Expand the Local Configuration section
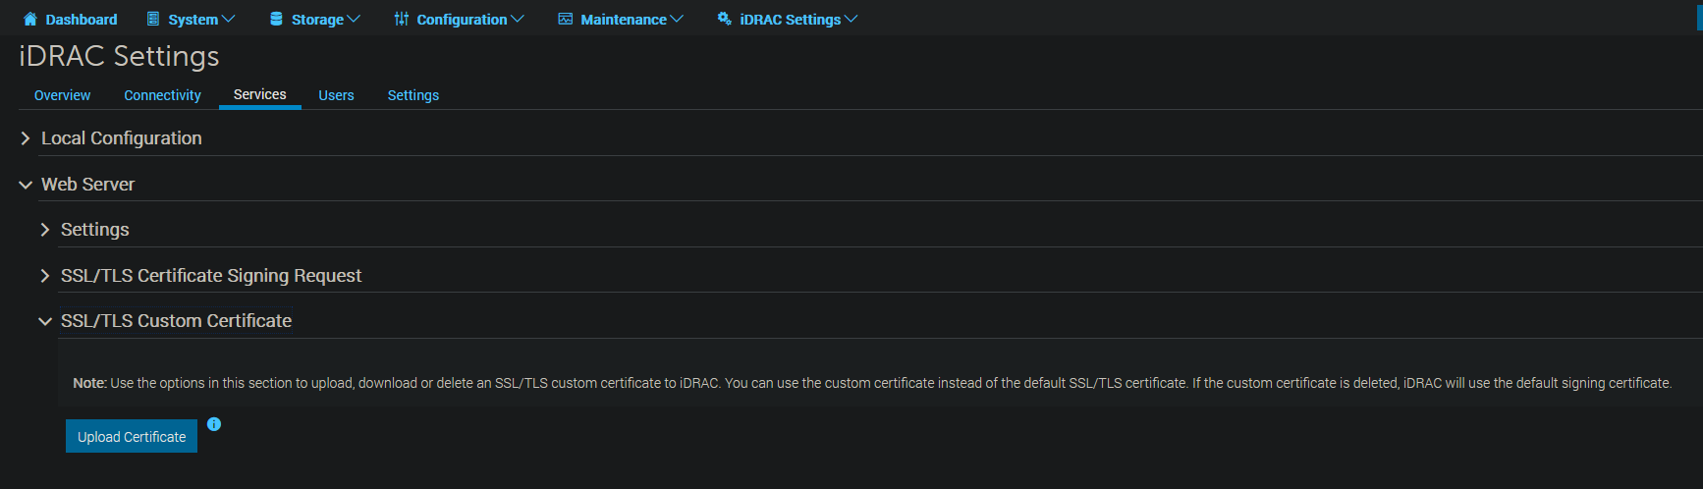 coord(26,138)
